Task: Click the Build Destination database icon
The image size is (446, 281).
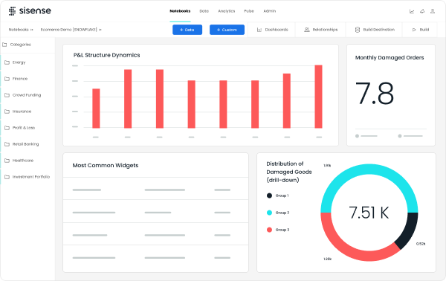Action: tap(358, 30)
